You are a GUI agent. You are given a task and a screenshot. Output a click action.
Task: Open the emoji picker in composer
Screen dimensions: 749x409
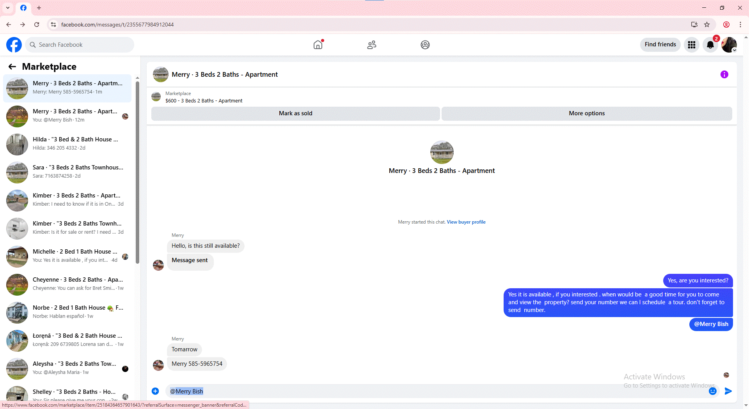tap(713, 391)
